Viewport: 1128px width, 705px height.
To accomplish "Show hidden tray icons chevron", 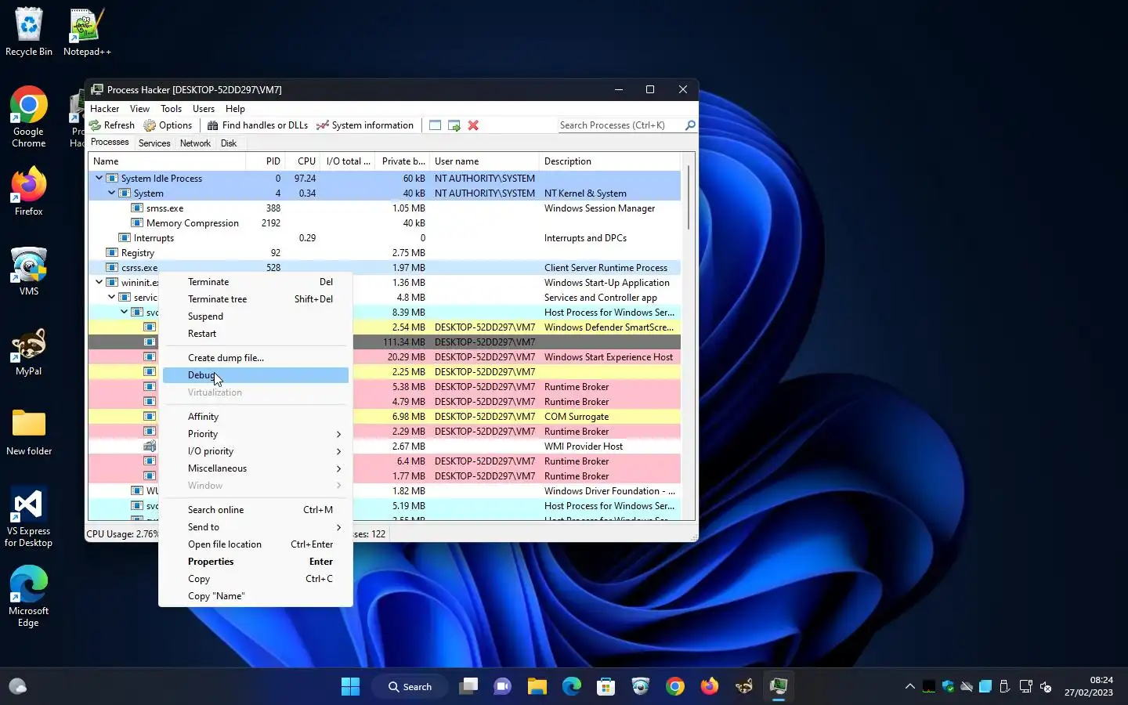I will click(x=909, y=687).
